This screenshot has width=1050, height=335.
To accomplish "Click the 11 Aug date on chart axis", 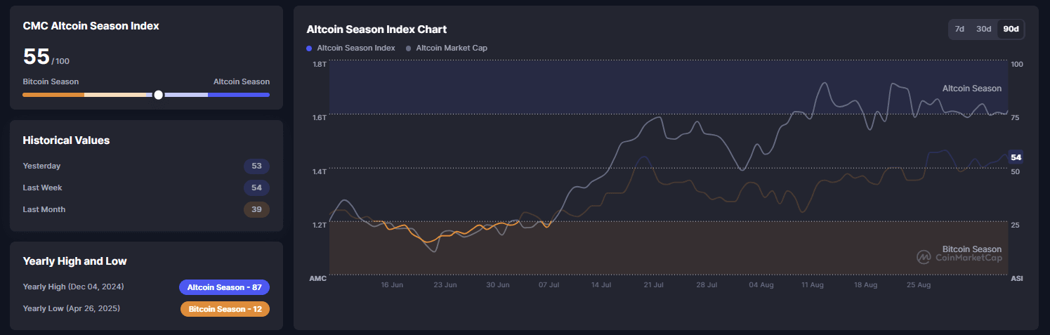I will tap(812, 285).
